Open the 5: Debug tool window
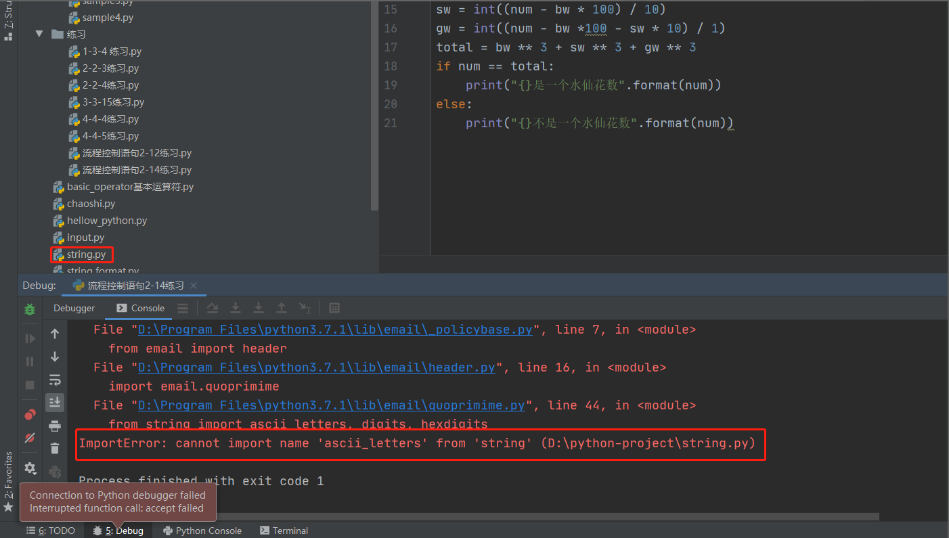 tap(118, 531)
